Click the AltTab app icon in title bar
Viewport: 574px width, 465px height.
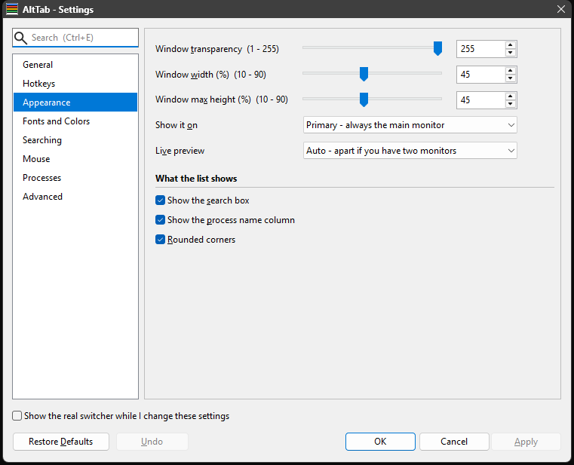[x=12, y=9]
